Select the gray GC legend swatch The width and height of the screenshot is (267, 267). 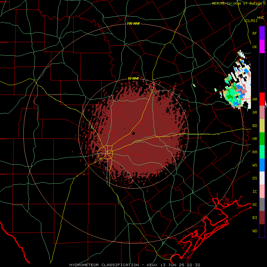262,204
